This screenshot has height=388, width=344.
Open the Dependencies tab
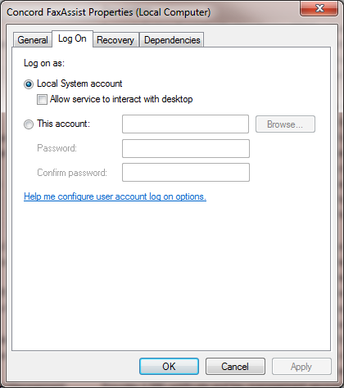(172, 40)
